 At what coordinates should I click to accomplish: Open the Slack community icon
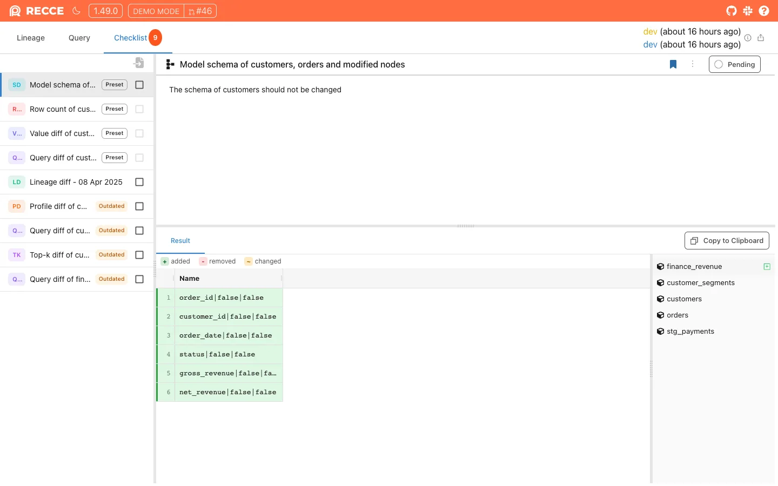[748, 11]
